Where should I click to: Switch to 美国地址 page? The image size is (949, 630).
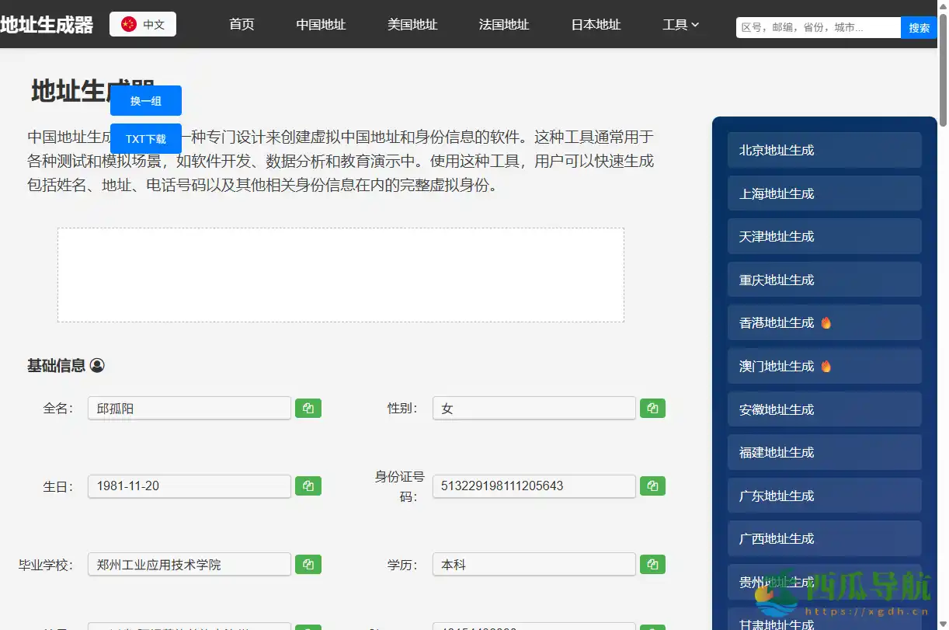click(x=412, y=24)
